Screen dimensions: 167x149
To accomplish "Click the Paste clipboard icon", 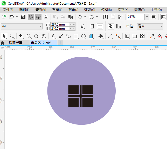I will [70, 17].
